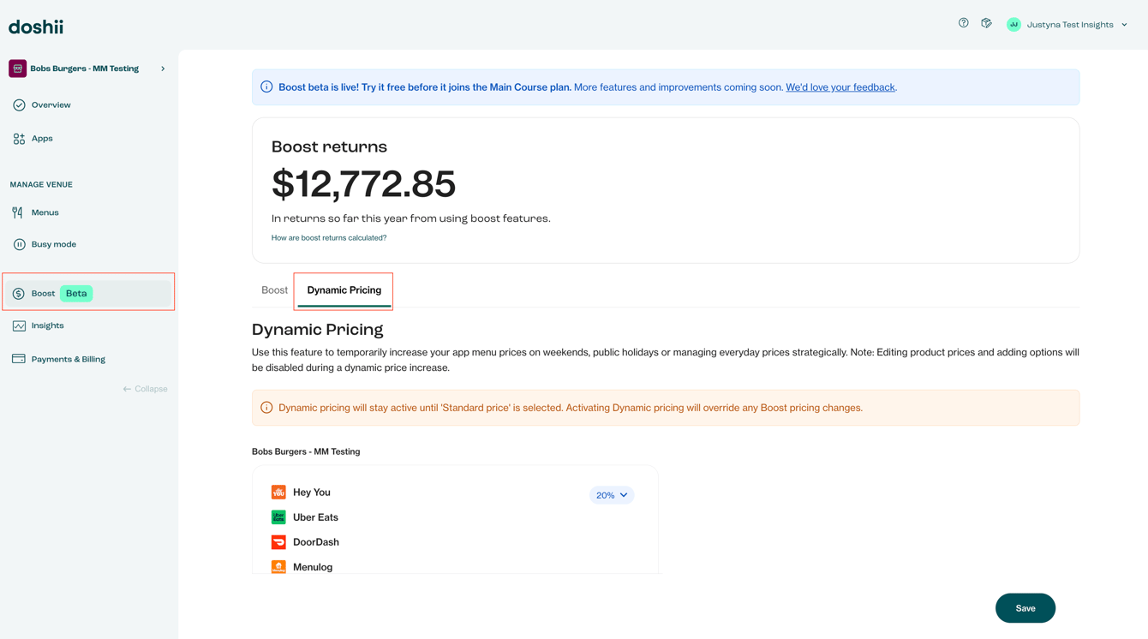Click the info icon in the orange warning

tap(266, 408)
